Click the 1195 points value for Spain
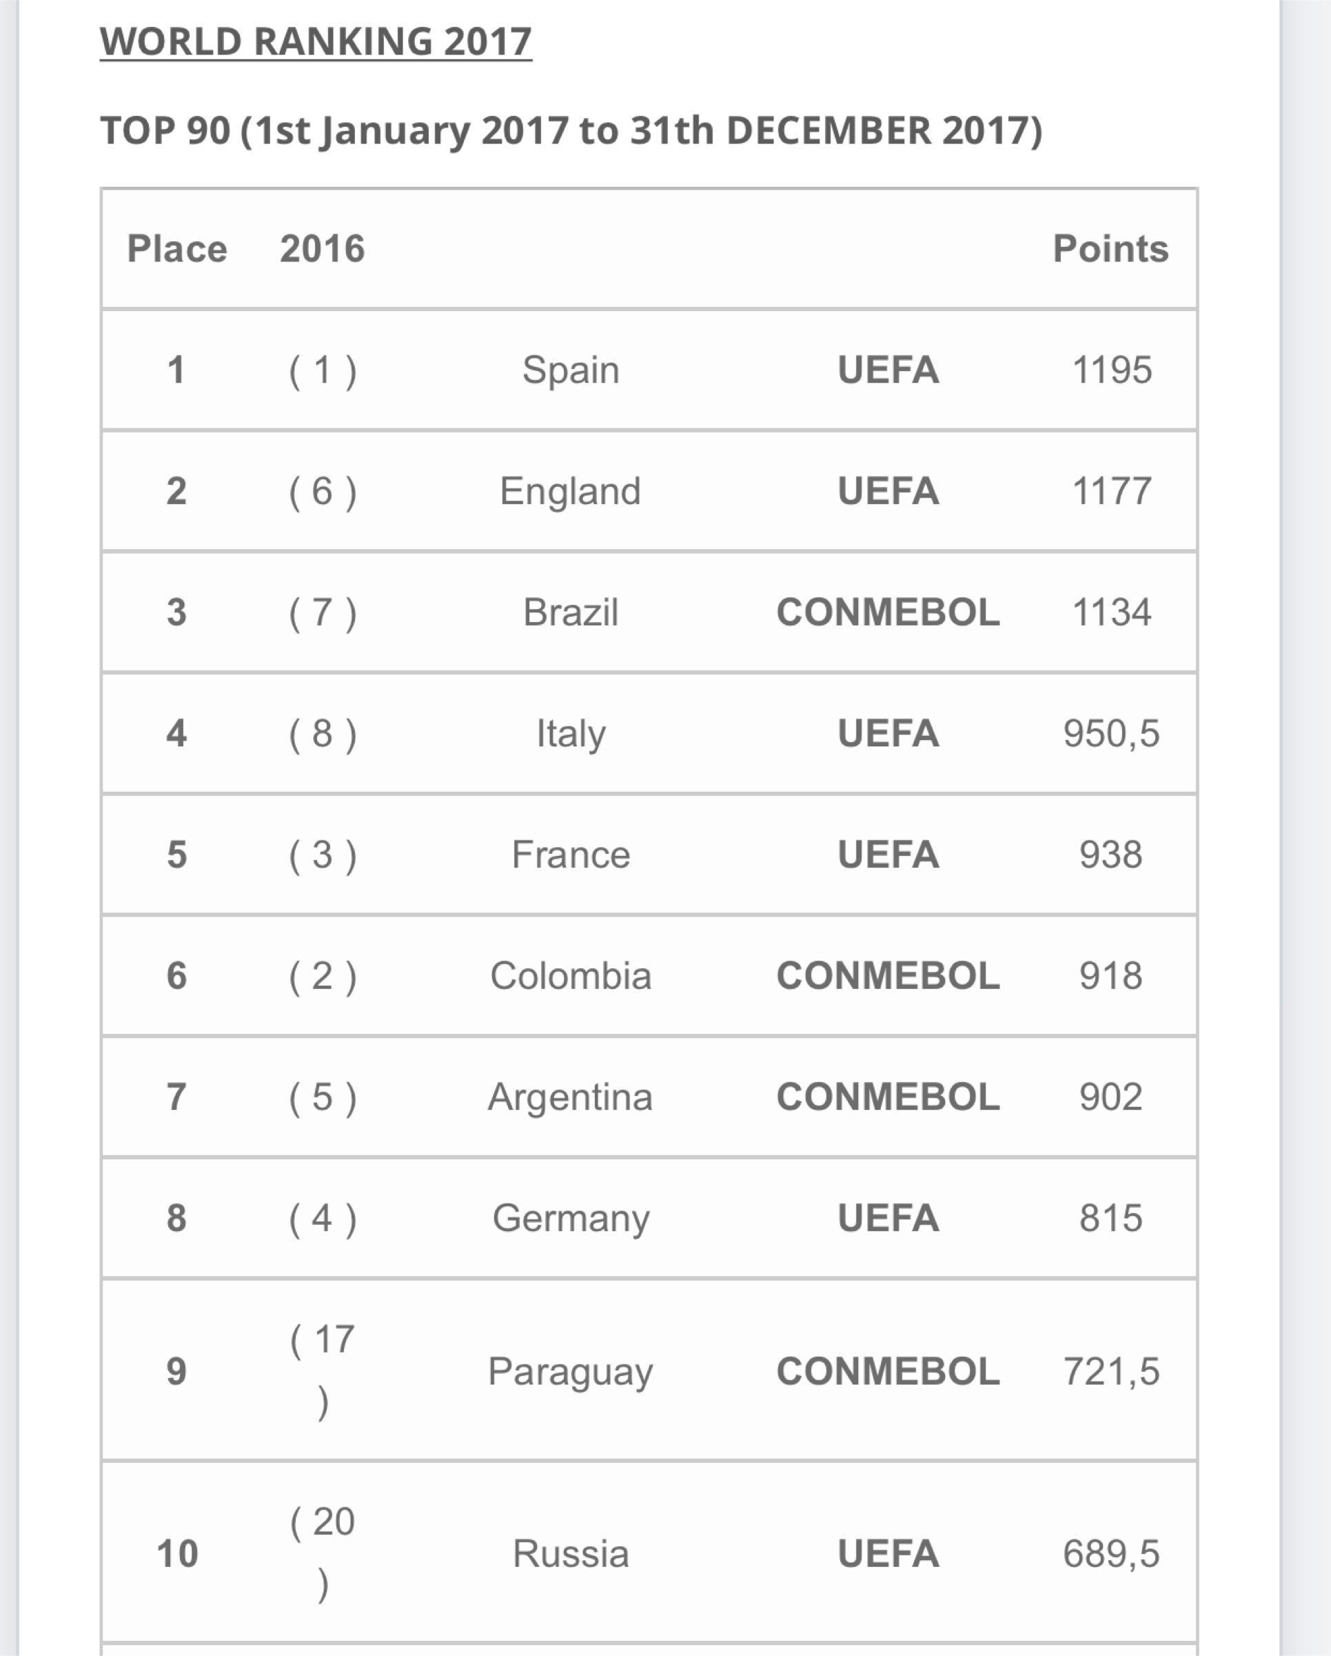Screen dimensions: 1331x1656 click(x=1110, y=370)
